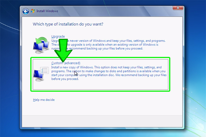The image size is (206, 137).
Task: Click text "Install a new copy of Windows"
Action: coord(72,67)
